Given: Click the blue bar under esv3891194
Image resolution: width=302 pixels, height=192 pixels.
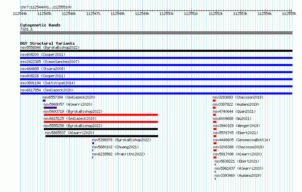Looking at the screenshot, I should click(156, 86).
